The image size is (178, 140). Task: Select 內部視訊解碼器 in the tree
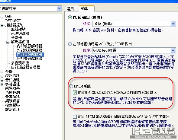point(29,46)
